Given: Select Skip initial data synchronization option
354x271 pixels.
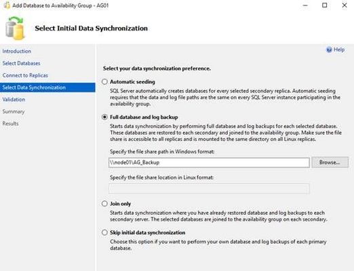Looking at the screenshot, I should [x=104, y=232].
